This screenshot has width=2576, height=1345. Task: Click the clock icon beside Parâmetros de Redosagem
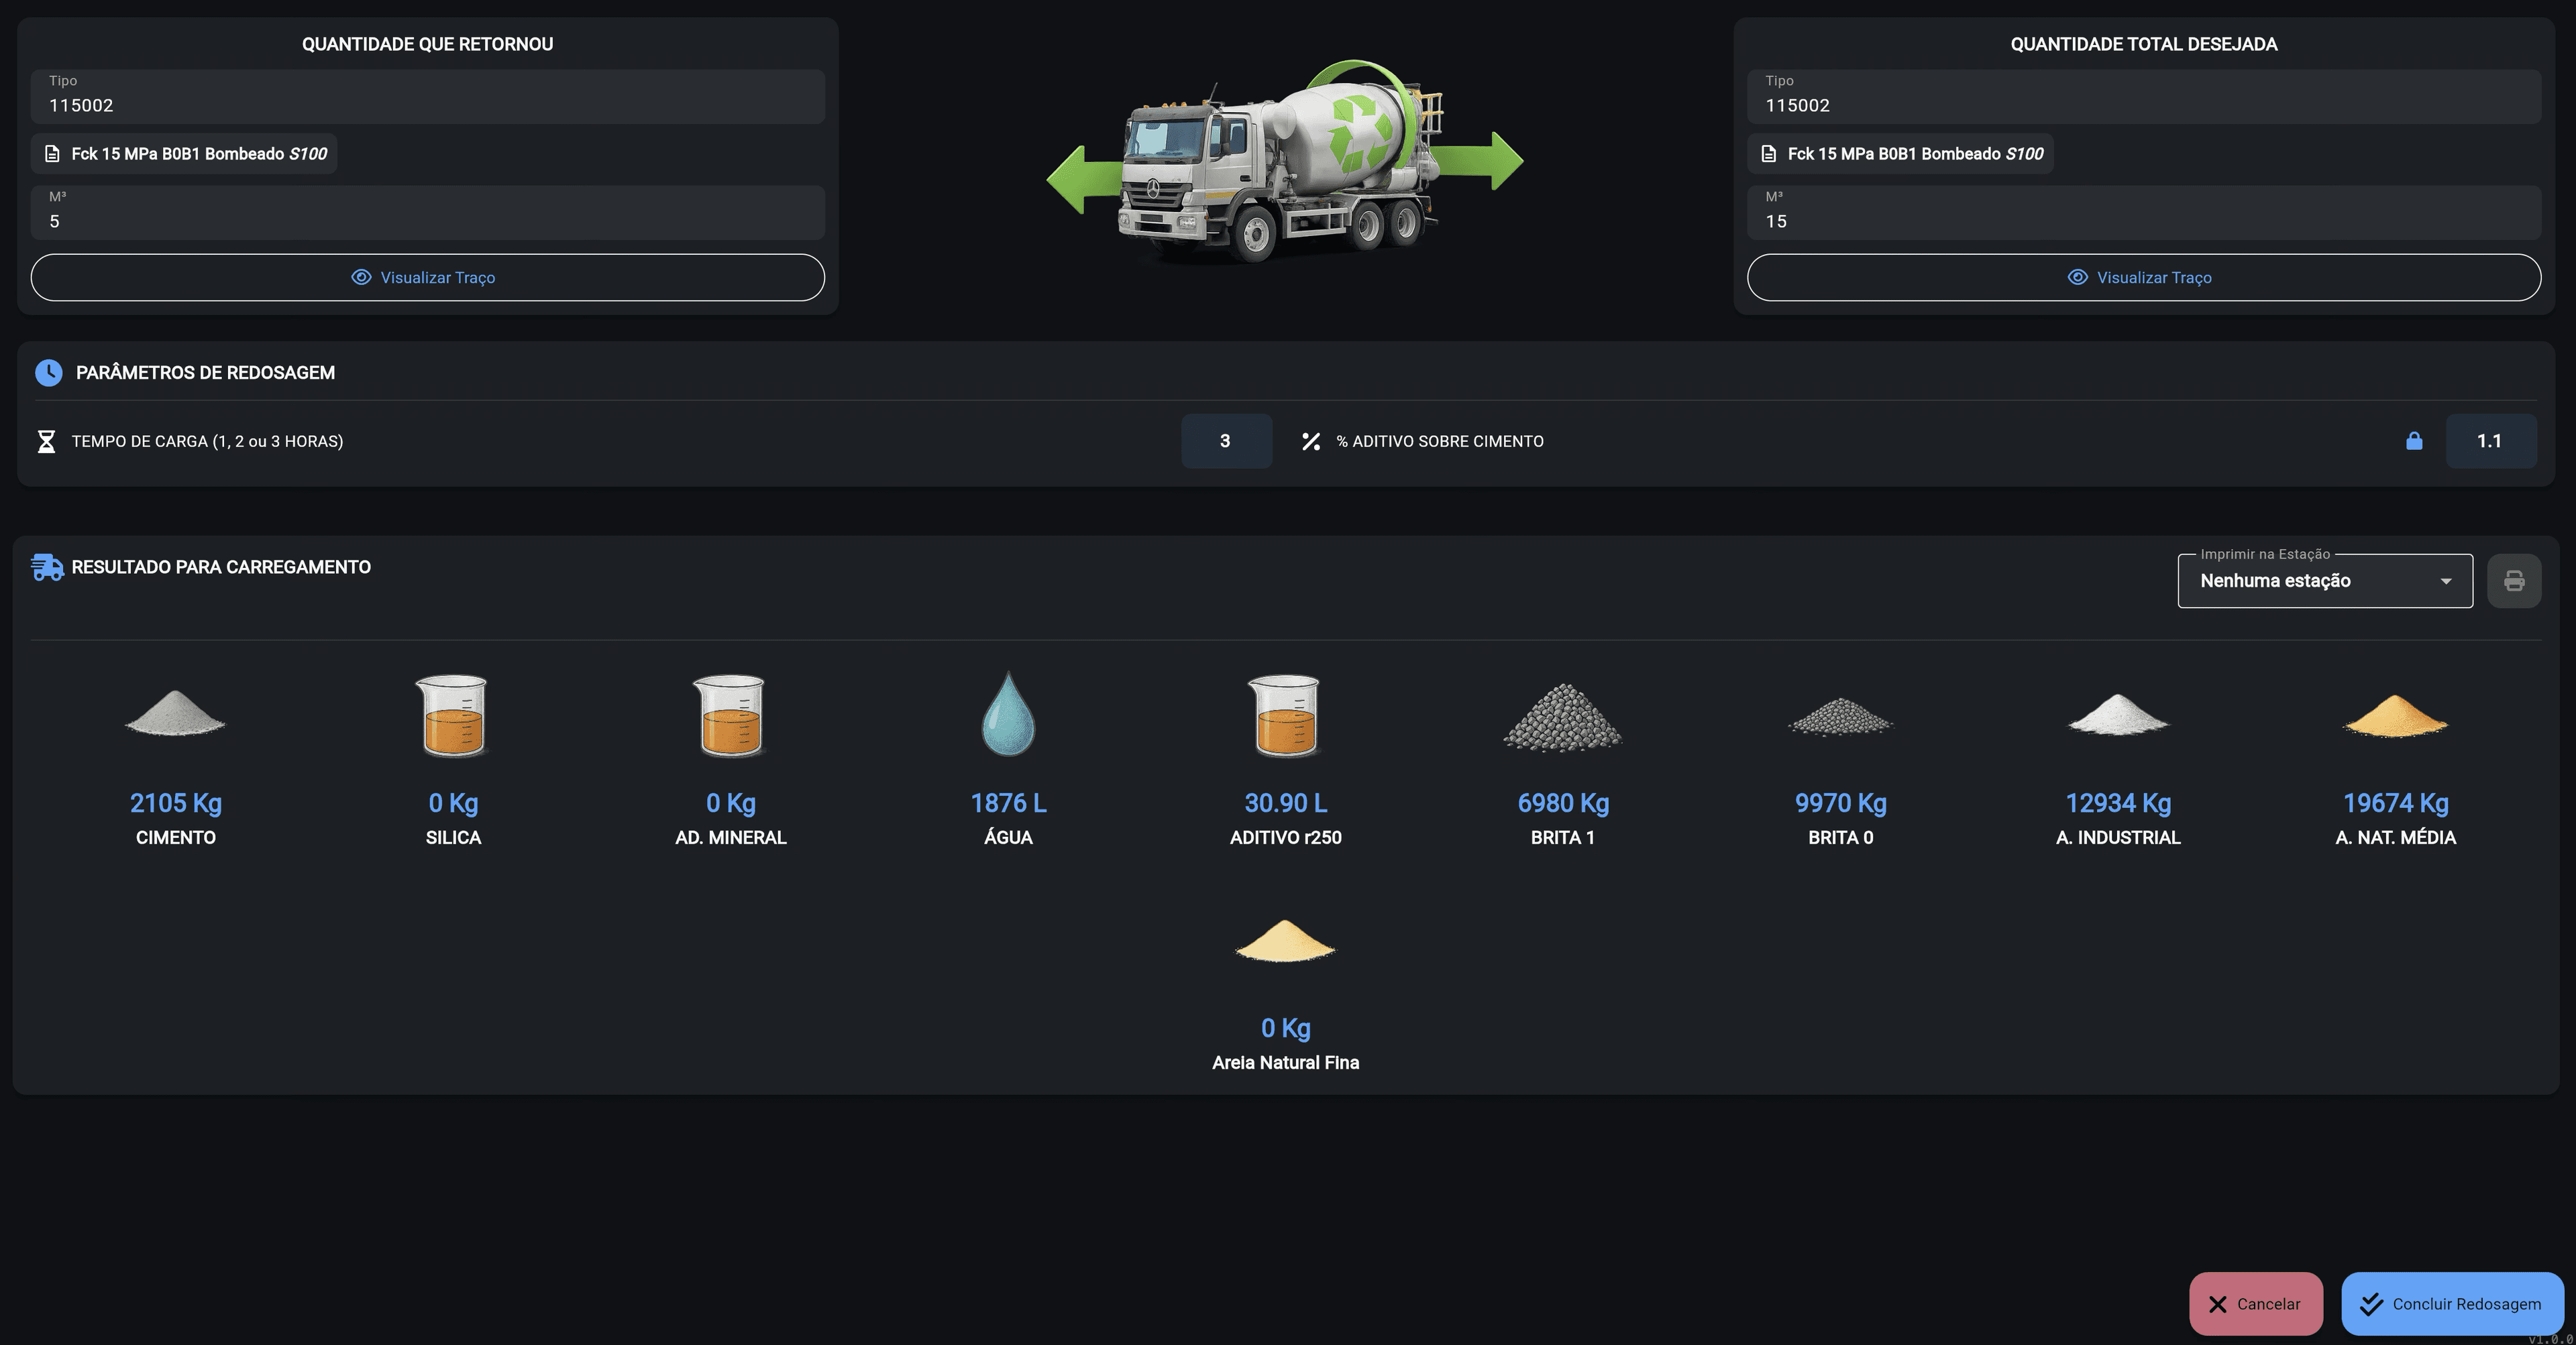(48, 373)
